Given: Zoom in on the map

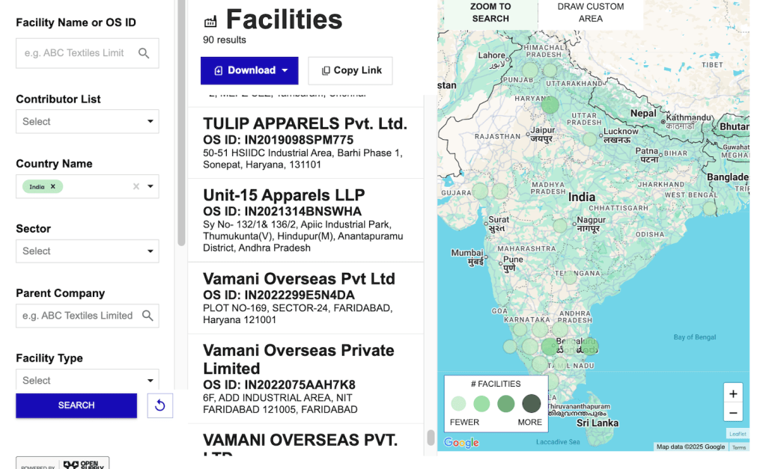Looking at the screenshot, I should 733,393.
